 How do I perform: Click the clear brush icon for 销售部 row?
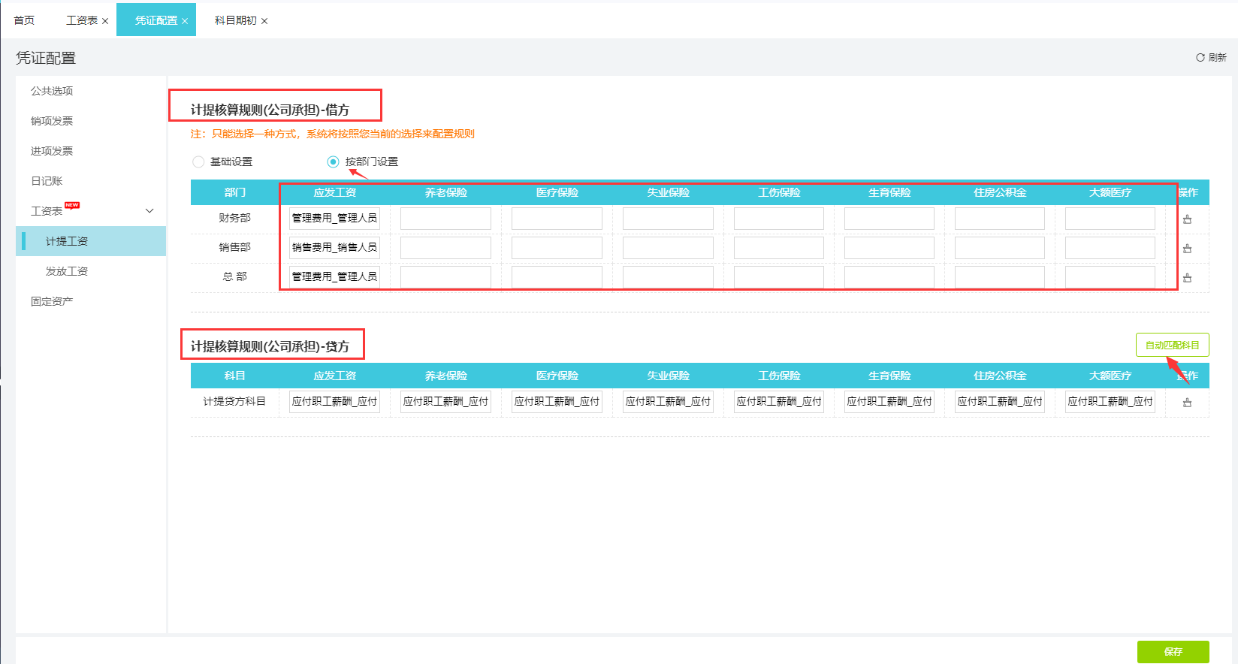[x=1187, y=249]
